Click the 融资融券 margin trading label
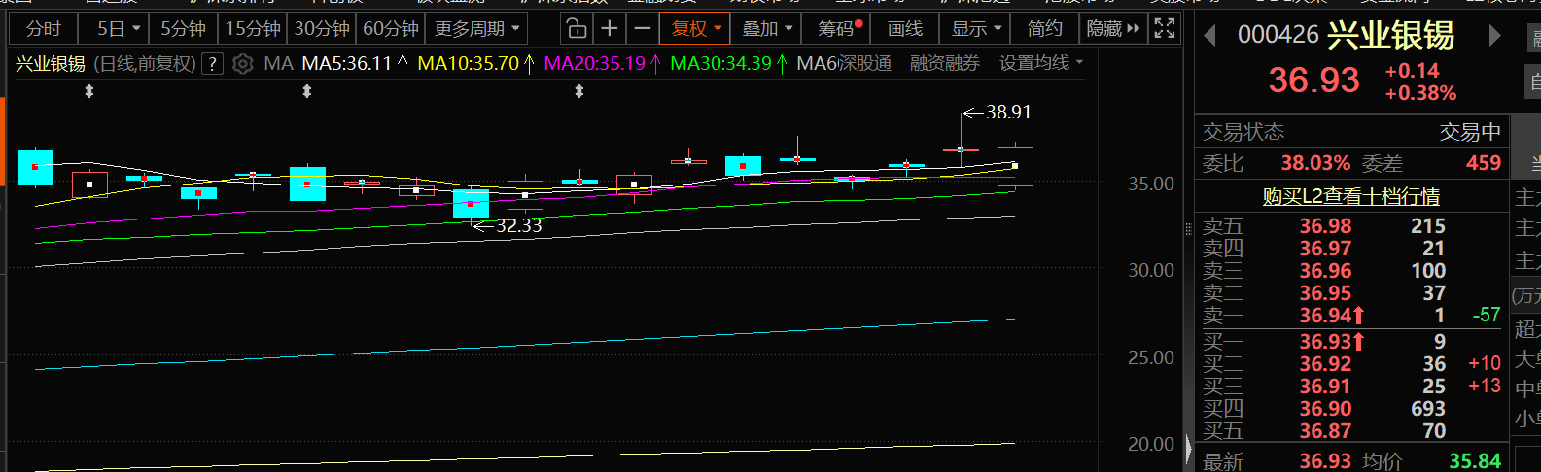Screen dimensions: 1541x472 point(944,63)
